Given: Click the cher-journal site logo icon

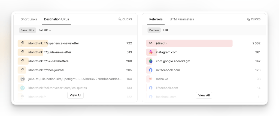Looking at the screenshot, I should [22, 70].
